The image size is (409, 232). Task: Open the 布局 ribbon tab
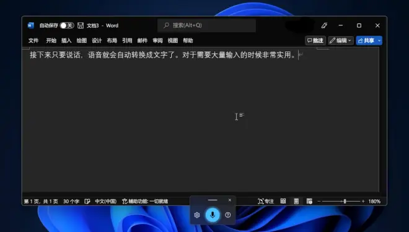click(112, 40)
